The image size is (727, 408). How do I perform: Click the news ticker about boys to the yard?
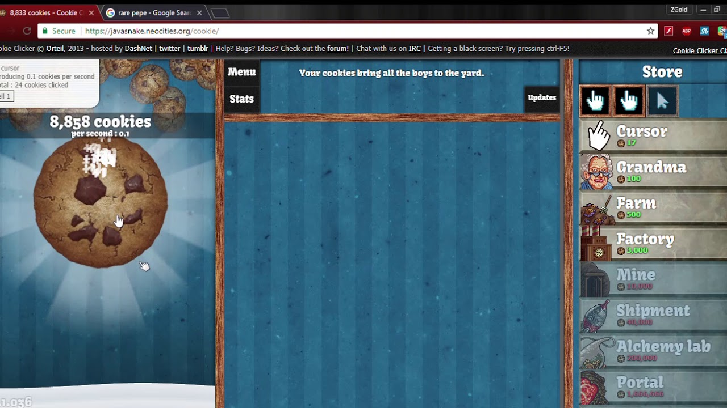coord(391,73)
